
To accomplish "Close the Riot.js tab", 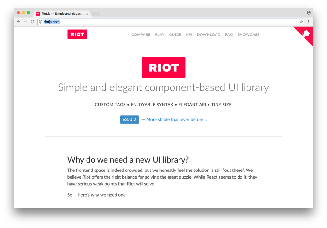I will [x=87, y=14].
